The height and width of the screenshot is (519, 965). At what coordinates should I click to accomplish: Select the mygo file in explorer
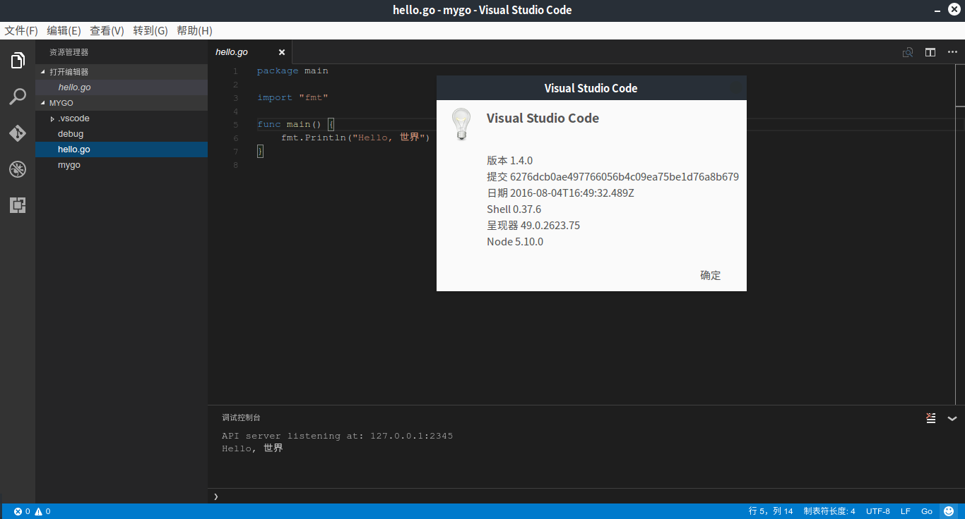[x=122, y=165]
